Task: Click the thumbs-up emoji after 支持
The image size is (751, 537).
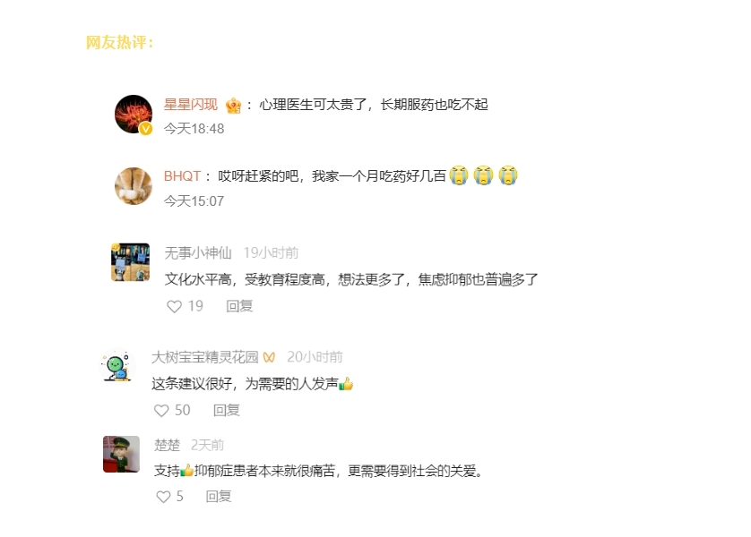Action: (186, 471)
